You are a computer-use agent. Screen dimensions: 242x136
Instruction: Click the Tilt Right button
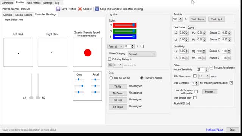click(x=118, y=107)
